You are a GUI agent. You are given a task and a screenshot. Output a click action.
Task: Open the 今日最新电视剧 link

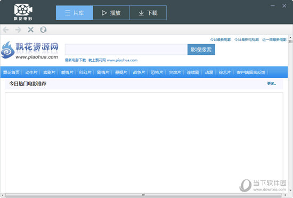click(247, 39)
